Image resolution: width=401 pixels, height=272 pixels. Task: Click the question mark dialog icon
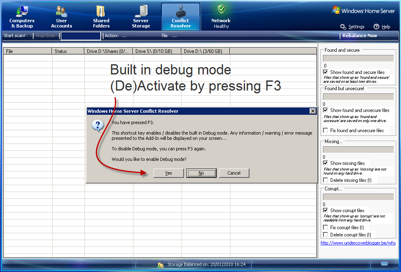click(98, 126)
